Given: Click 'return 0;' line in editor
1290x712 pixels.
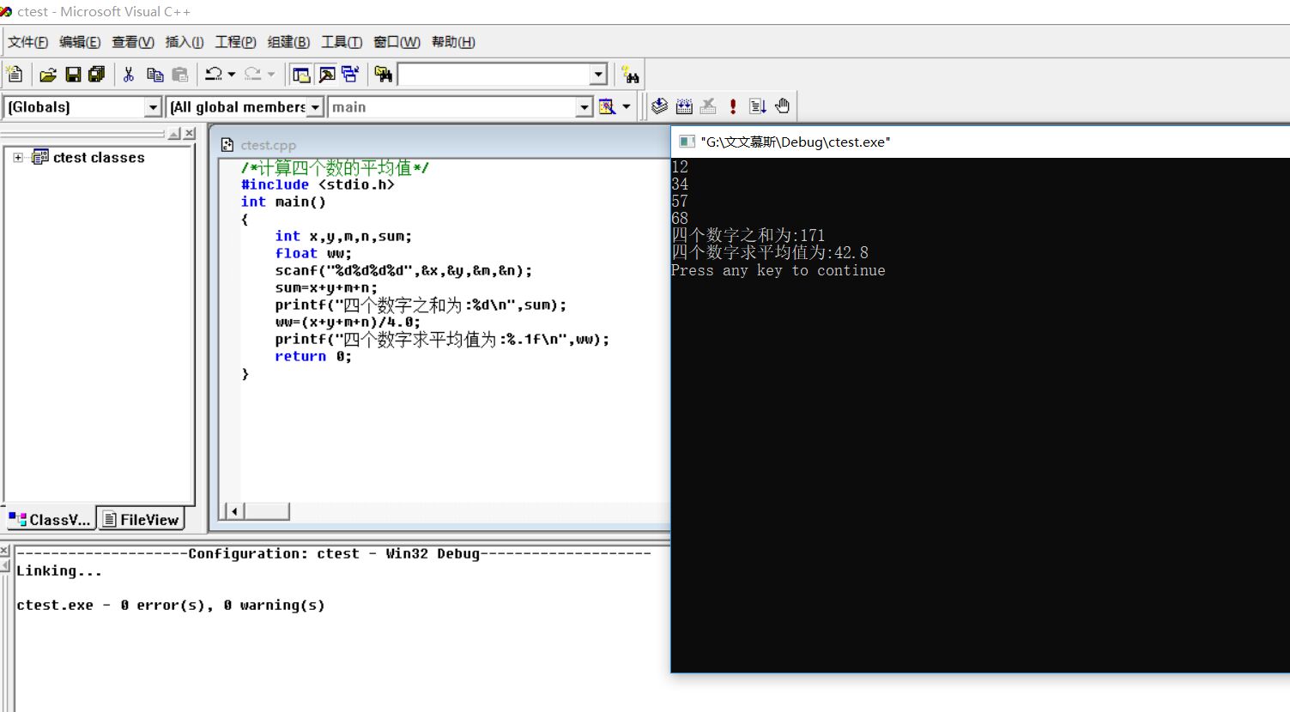Looking at the screenshot, I should [313, 356].
